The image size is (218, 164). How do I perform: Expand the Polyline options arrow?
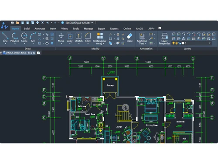15,44
